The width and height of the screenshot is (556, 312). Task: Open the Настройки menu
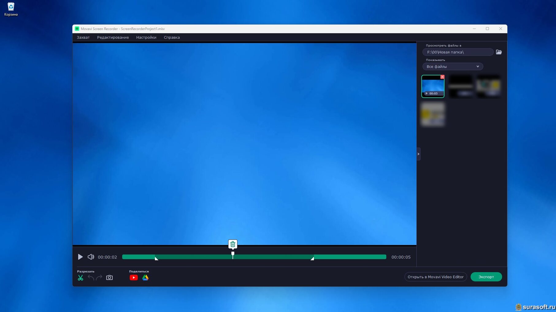(x=146, y=37)
